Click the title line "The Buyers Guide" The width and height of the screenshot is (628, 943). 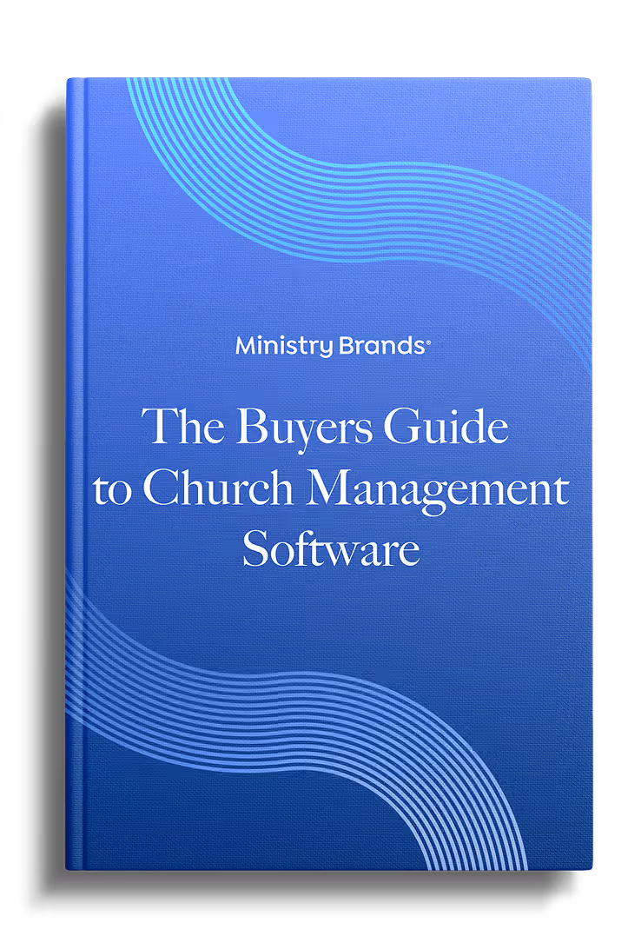click(325, 428)
